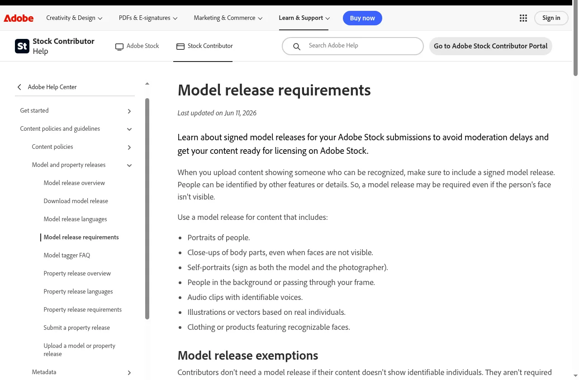Open Learn & Support menu
Viewport: 579px width, 380px height.
(304, 18)
